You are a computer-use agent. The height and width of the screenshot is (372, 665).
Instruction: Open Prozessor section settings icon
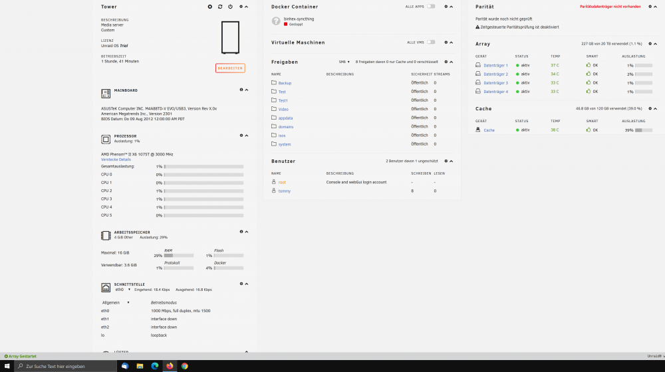pyautogui.click(x=241, y=136)
